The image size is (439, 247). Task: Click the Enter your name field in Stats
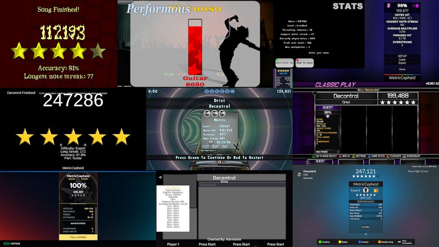[319, 53]
